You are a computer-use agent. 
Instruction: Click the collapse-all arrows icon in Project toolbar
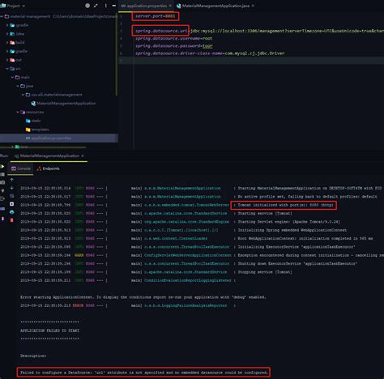(x=96, y=6)
